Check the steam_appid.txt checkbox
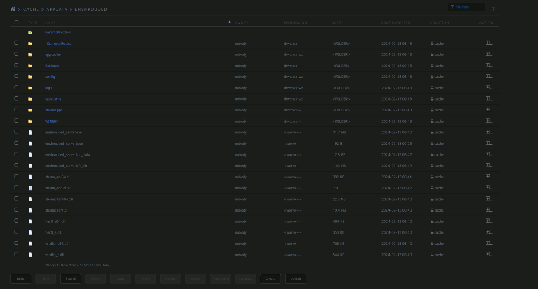538x289 pixels. pos(16,187)
